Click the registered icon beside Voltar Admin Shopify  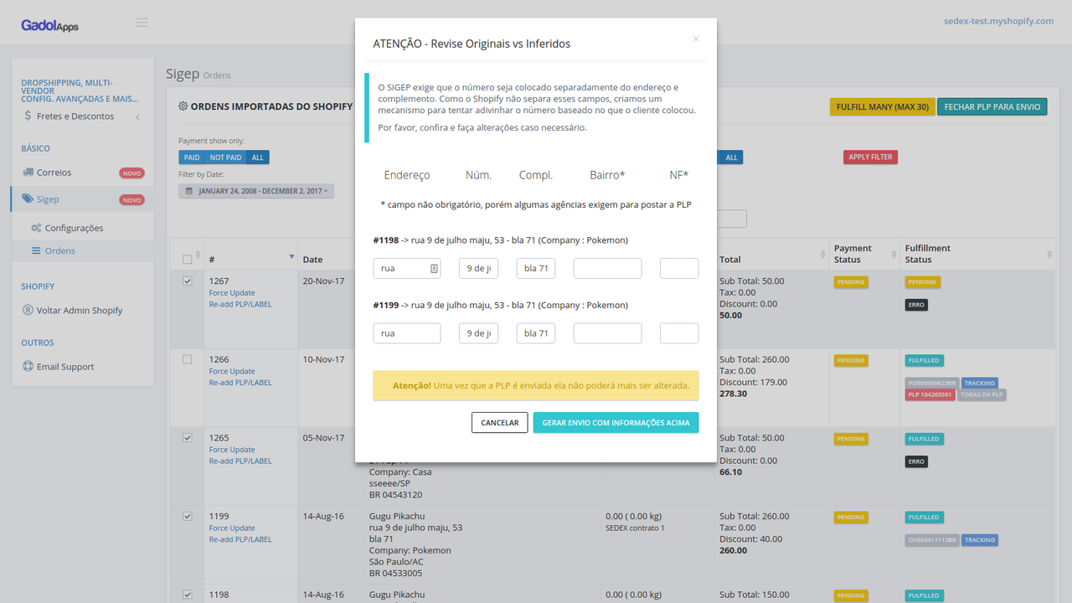(x=28, y=310)
